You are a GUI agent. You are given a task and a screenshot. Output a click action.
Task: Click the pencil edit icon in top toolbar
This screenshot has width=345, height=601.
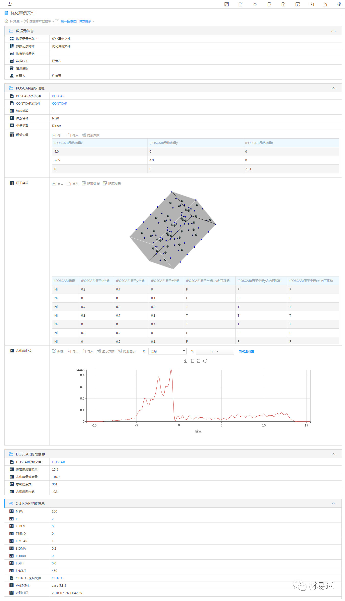[x=226, y=4]
